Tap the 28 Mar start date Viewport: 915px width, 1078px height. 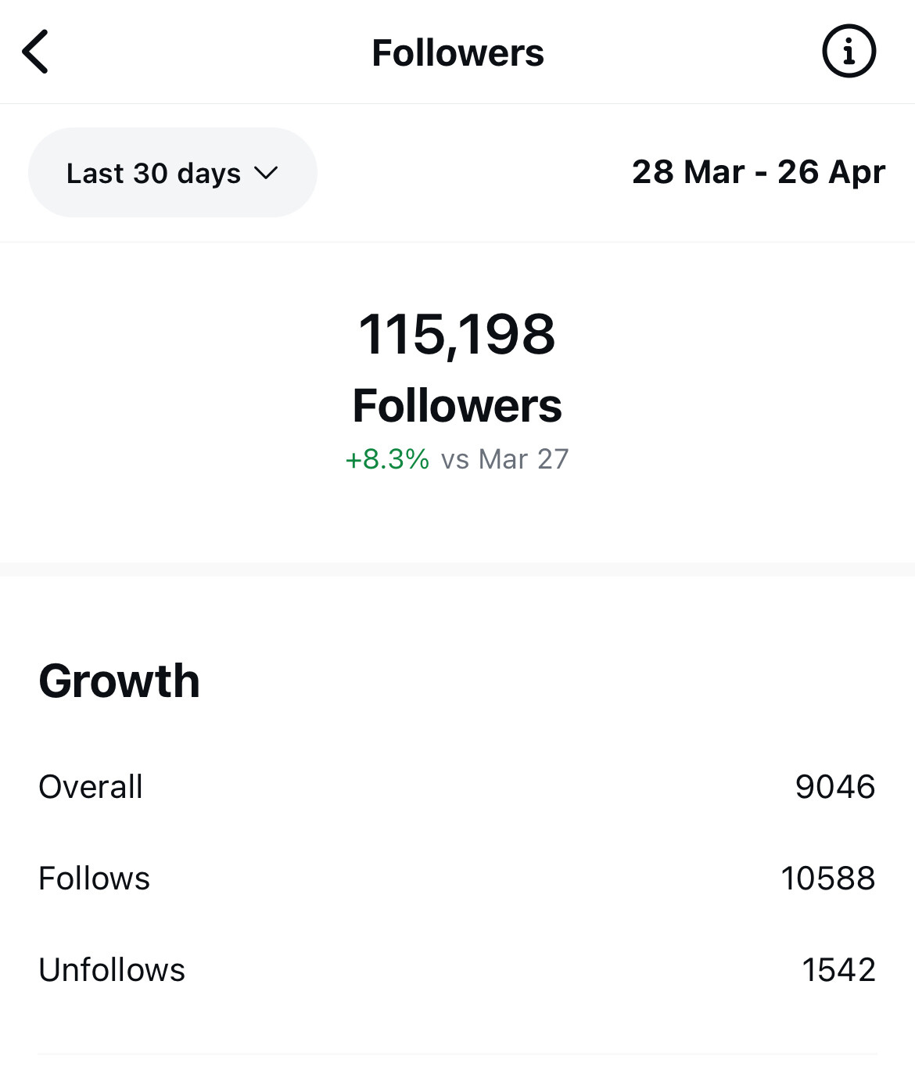(688, 172)
